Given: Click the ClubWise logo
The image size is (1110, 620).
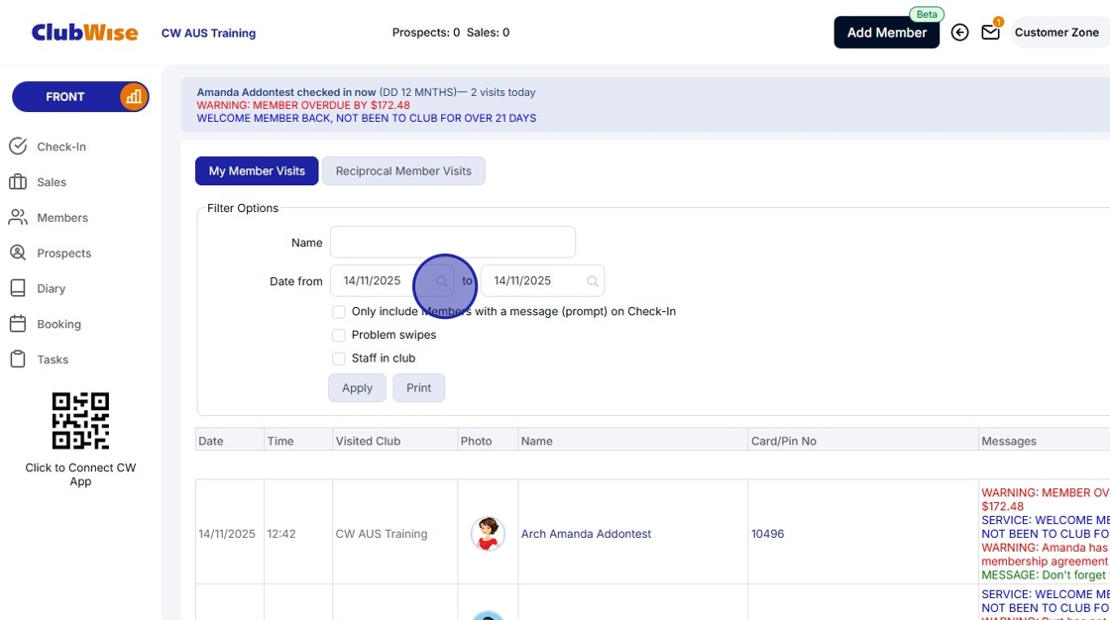Looking at the screenshot, I should point(84,33).
